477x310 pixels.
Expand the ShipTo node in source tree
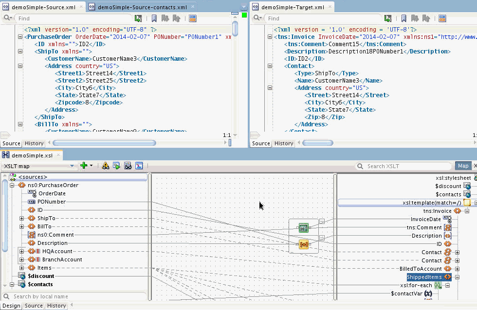coord(22,218)
